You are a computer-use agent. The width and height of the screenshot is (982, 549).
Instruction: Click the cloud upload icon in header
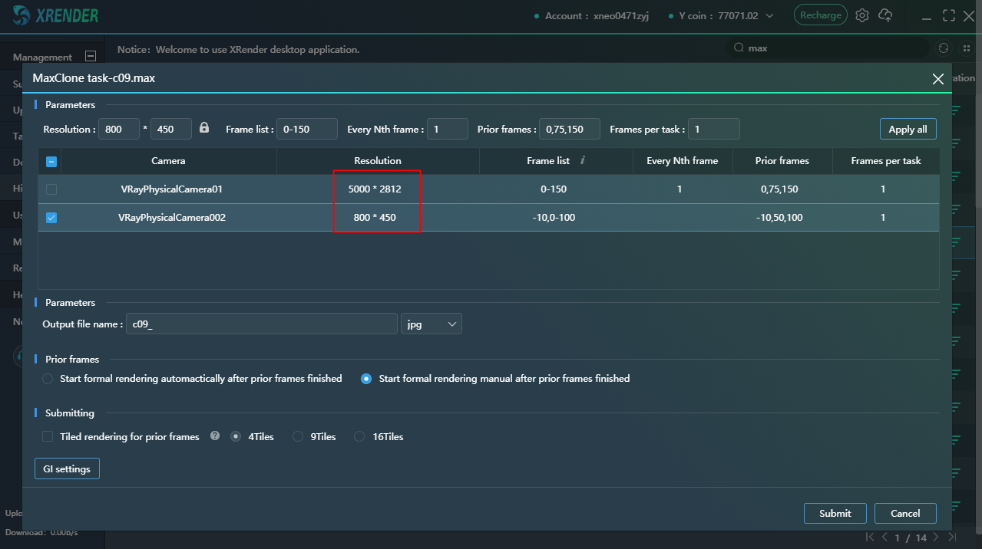pyautogui.click(x=885, y=15)
